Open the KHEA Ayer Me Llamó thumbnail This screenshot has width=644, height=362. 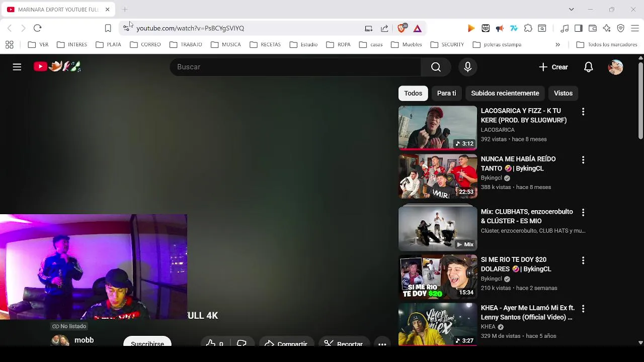click(x=438, y=324)
